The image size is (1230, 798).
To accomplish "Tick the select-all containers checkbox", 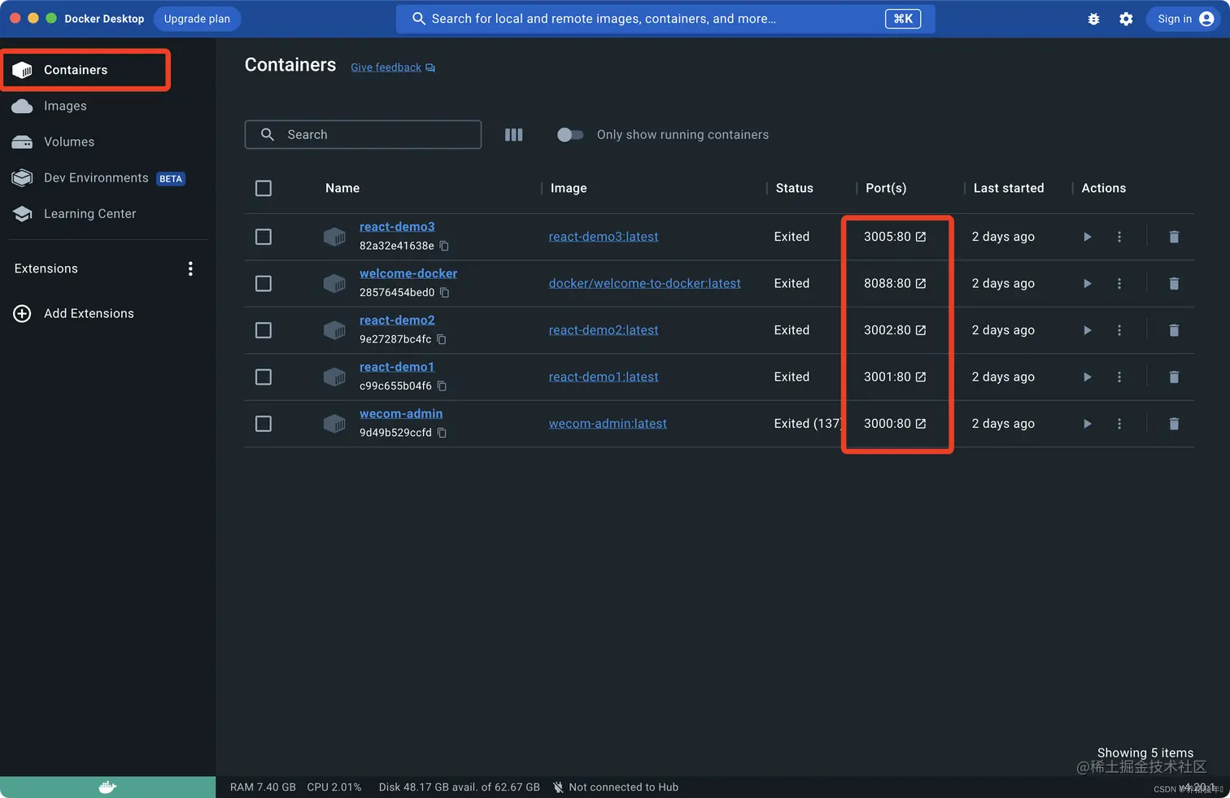I will pyautogui.click(x=264, y=189).
